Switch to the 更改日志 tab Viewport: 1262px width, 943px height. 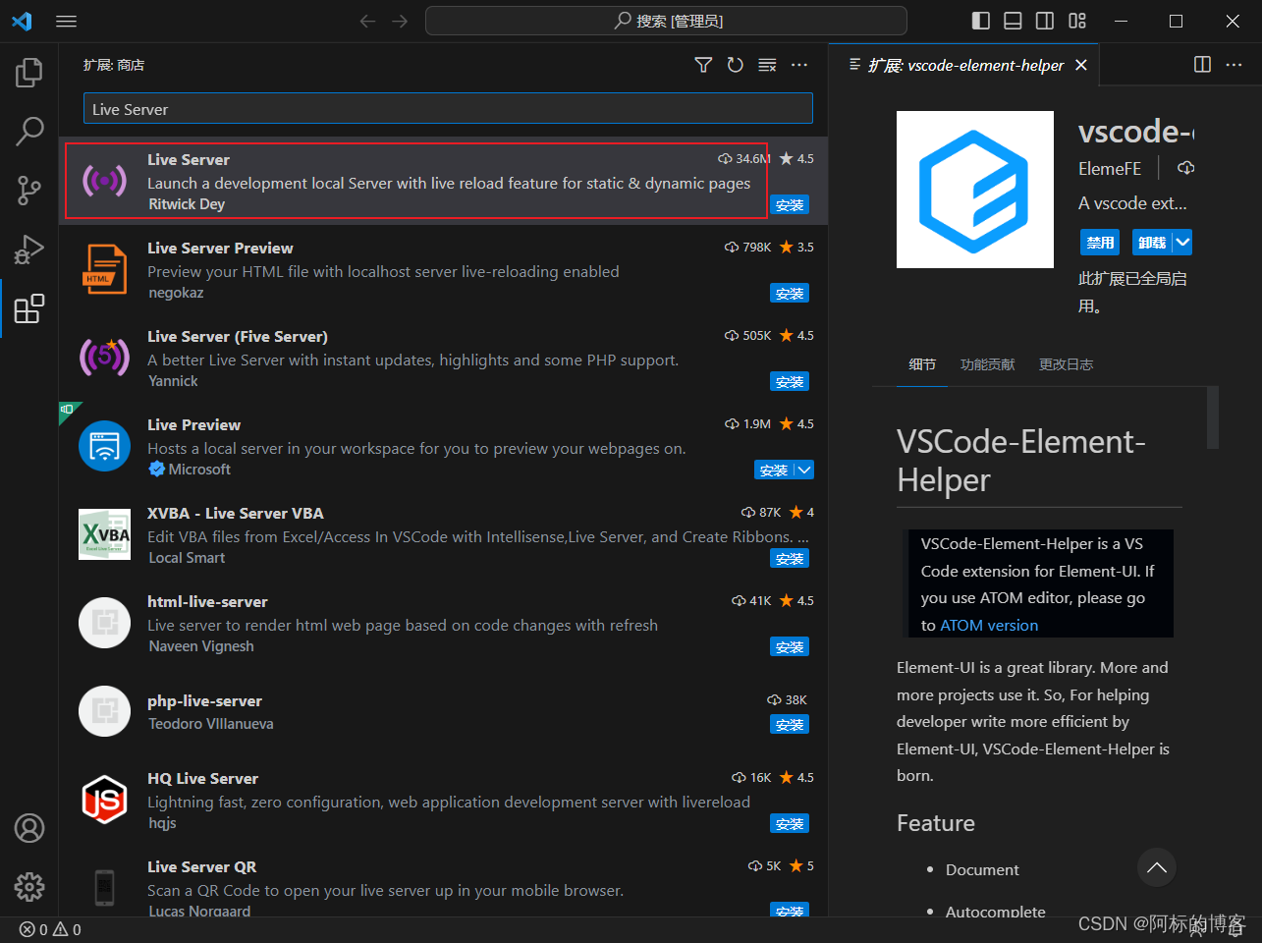[1066, 363]
